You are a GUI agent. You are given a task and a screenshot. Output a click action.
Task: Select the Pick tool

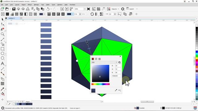(x=2, y=19)
